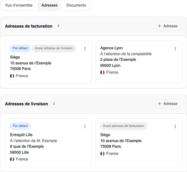Click French flag on billing Siège card

click(12, 76)
